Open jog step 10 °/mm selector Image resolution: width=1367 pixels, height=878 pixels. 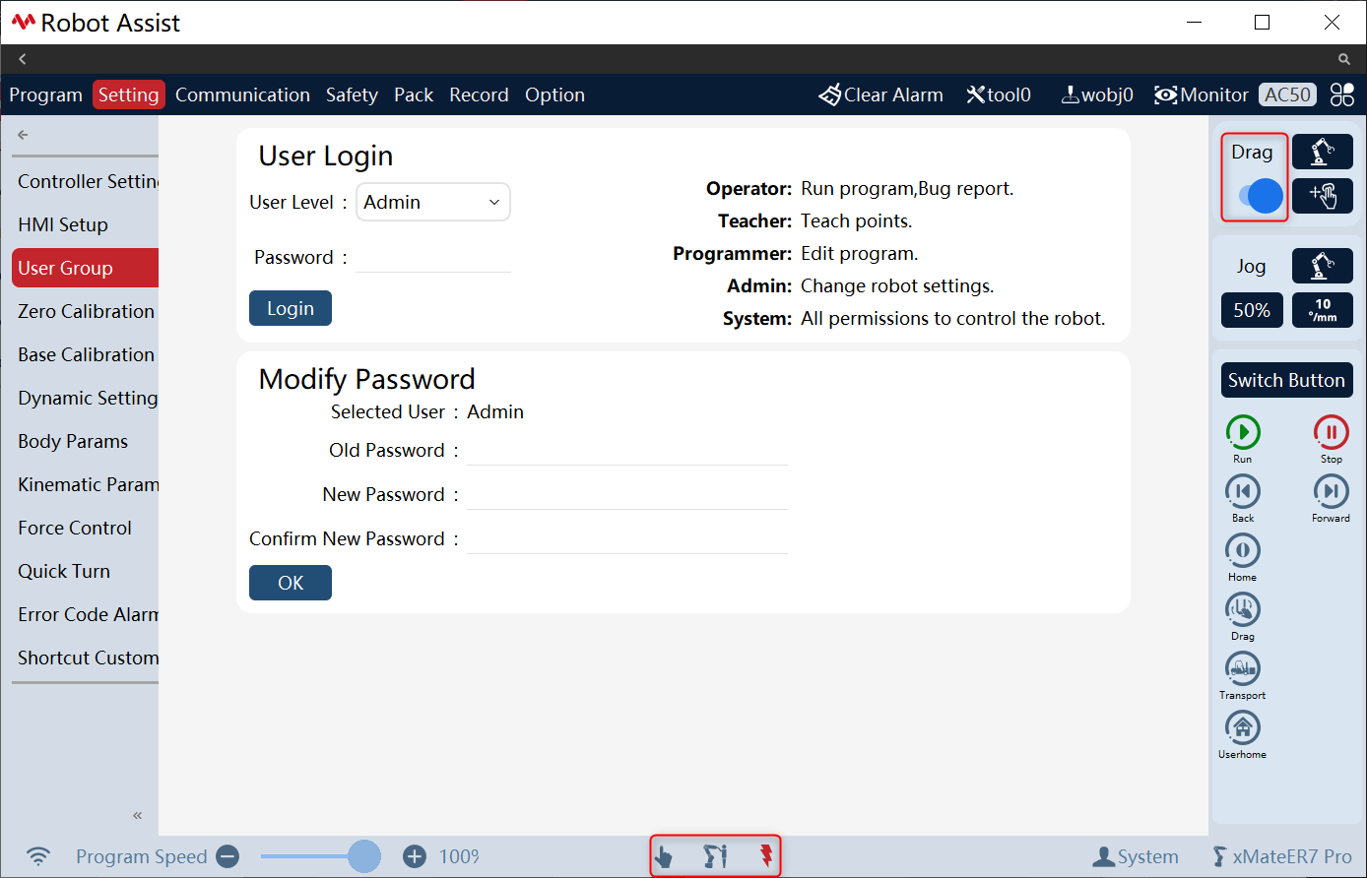pyautogui.click(x=1323, y=310)
